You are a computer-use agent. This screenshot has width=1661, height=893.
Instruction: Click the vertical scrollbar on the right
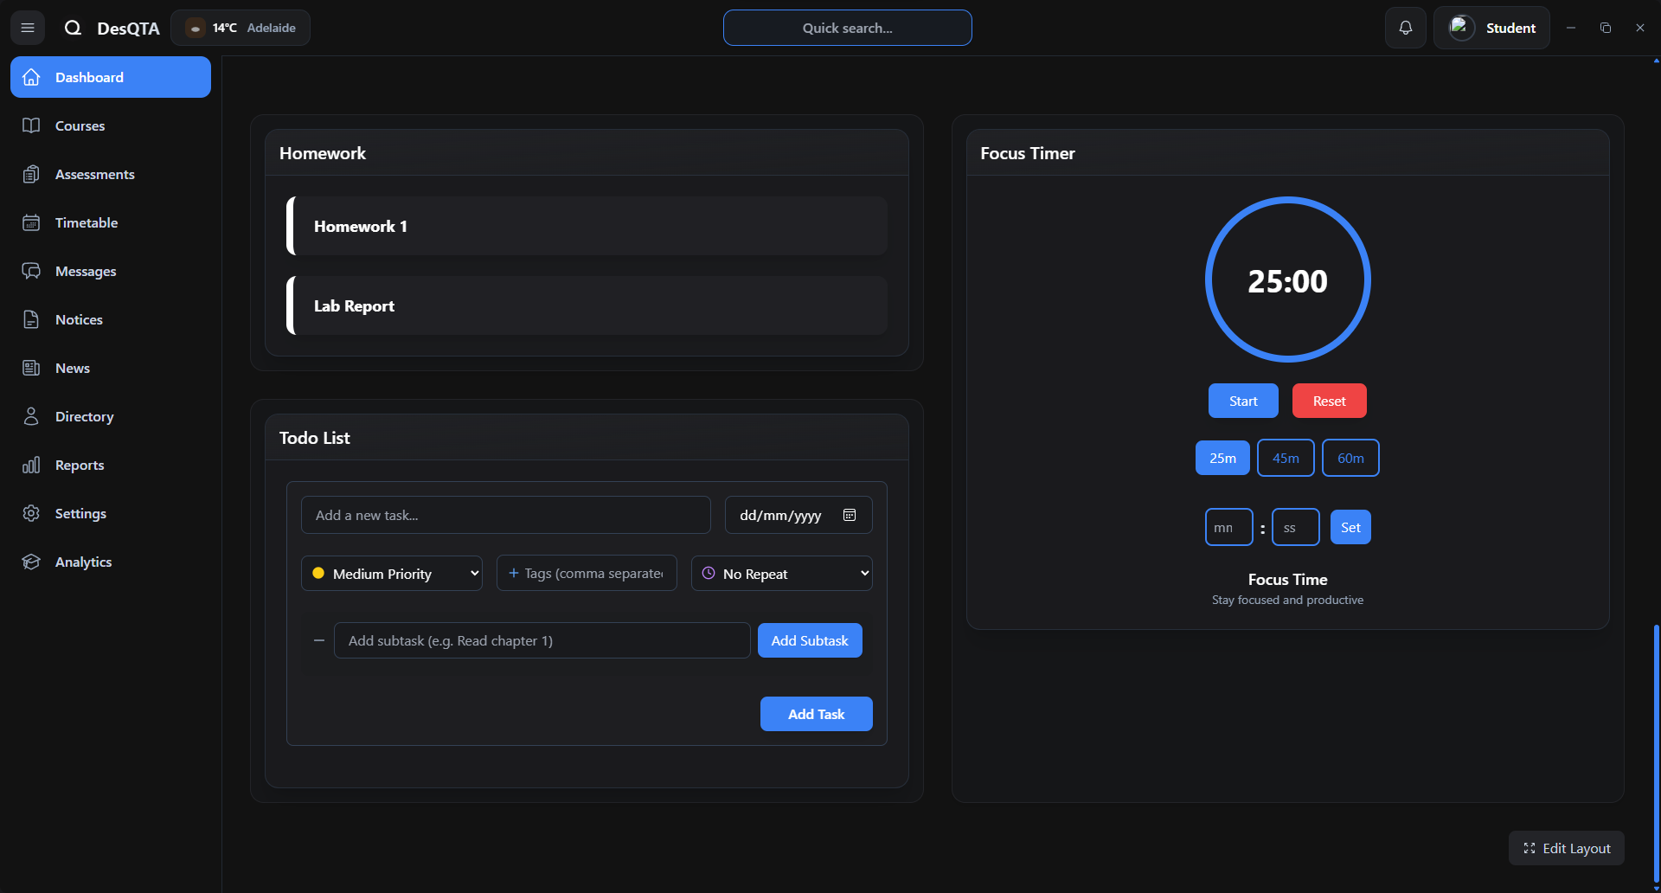(x=1656, y=753)
